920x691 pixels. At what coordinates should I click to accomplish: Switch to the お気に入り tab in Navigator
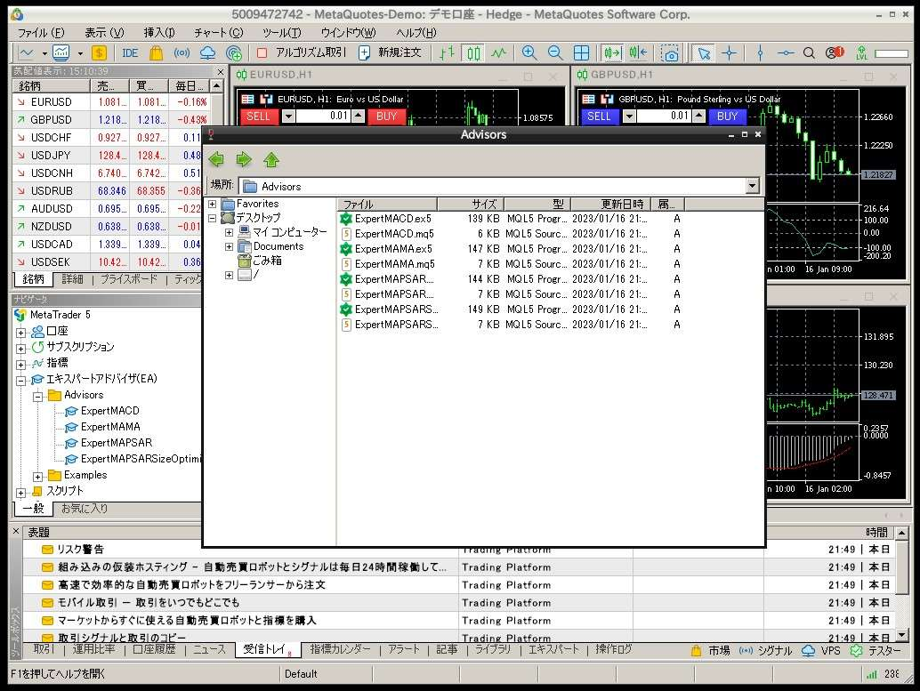point(85,509)
